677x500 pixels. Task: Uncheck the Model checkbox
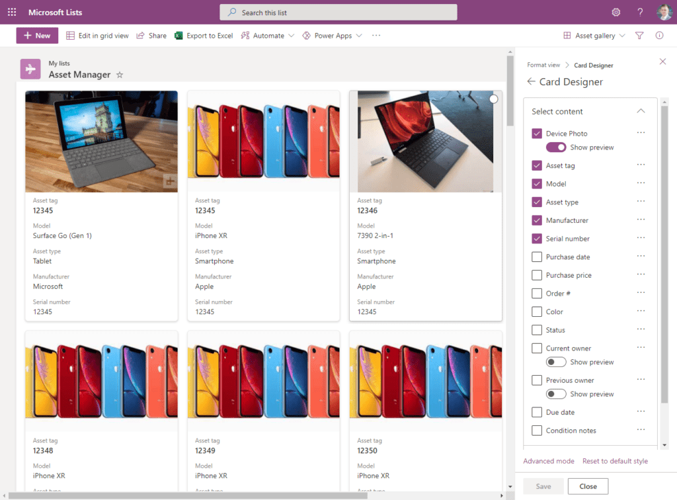(537, 183)
